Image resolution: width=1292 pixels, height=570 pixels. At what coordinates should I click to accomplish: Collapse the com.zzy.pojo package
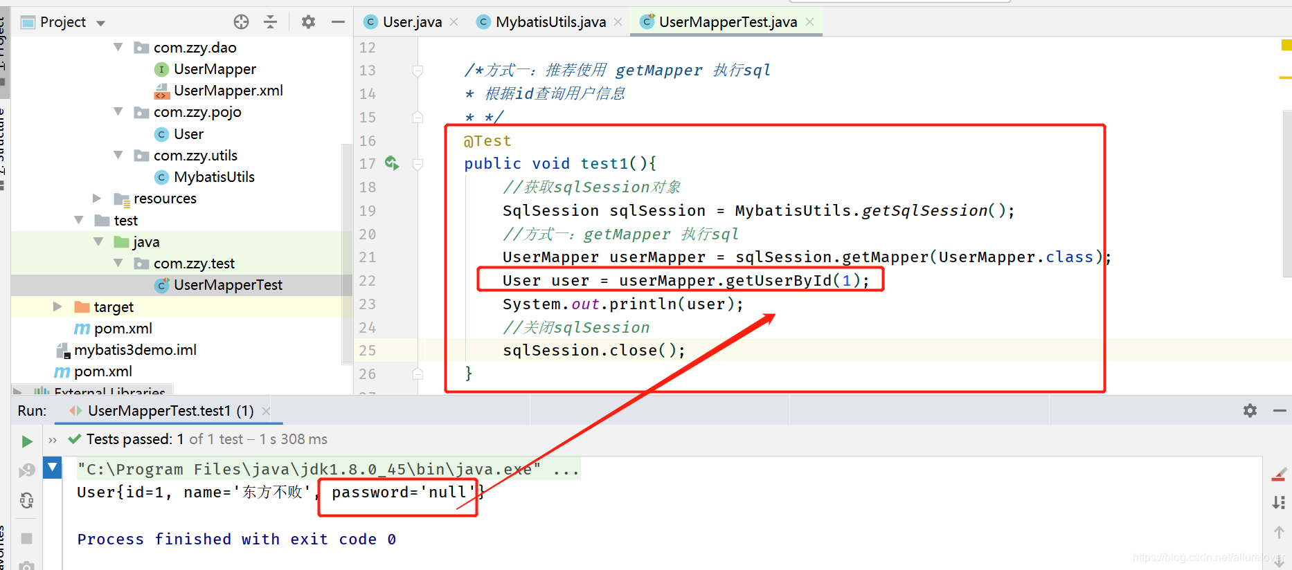118,111
